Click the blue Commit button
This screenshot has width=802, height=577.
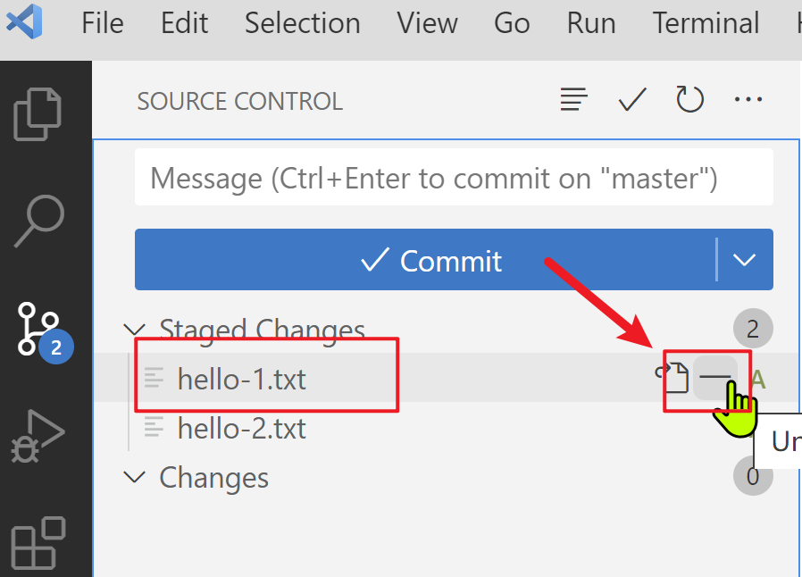(x=426, y=260)
